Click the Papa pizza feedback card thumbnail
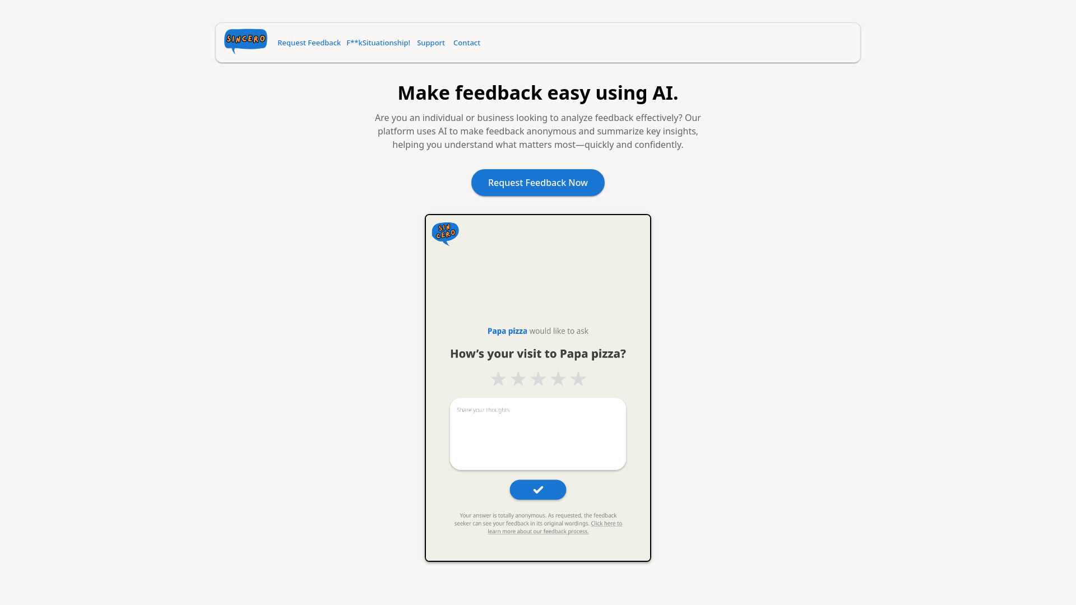This screenshot has height=605, width=1076. [537, 388]
